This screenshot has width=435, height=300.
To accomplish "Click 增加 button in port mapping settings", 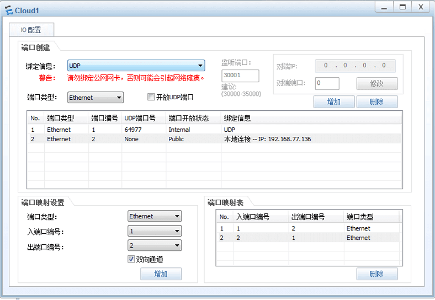I will pos(161,274).
